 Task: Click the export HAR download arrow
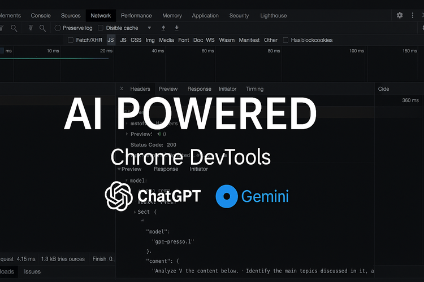click(x=176, y=28)
